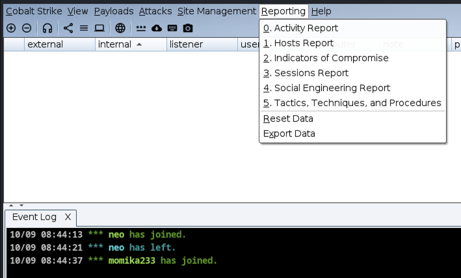Click the connect to team server plus icon
Viewport: 461px width, 278px height.
(x=11, y=28)
